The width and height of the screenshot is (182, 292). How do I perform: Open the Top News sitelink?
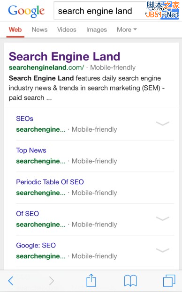click(x=31, y=150)
